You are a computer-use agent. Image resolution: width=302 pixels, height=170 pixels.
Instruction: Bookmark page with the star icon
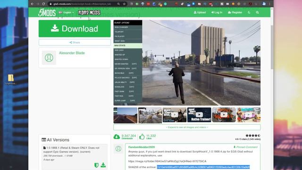(x=124, y=4)
